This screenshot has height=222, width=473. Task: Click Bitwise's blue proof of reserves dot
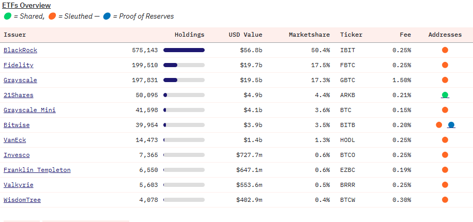(x=451, y=125)
